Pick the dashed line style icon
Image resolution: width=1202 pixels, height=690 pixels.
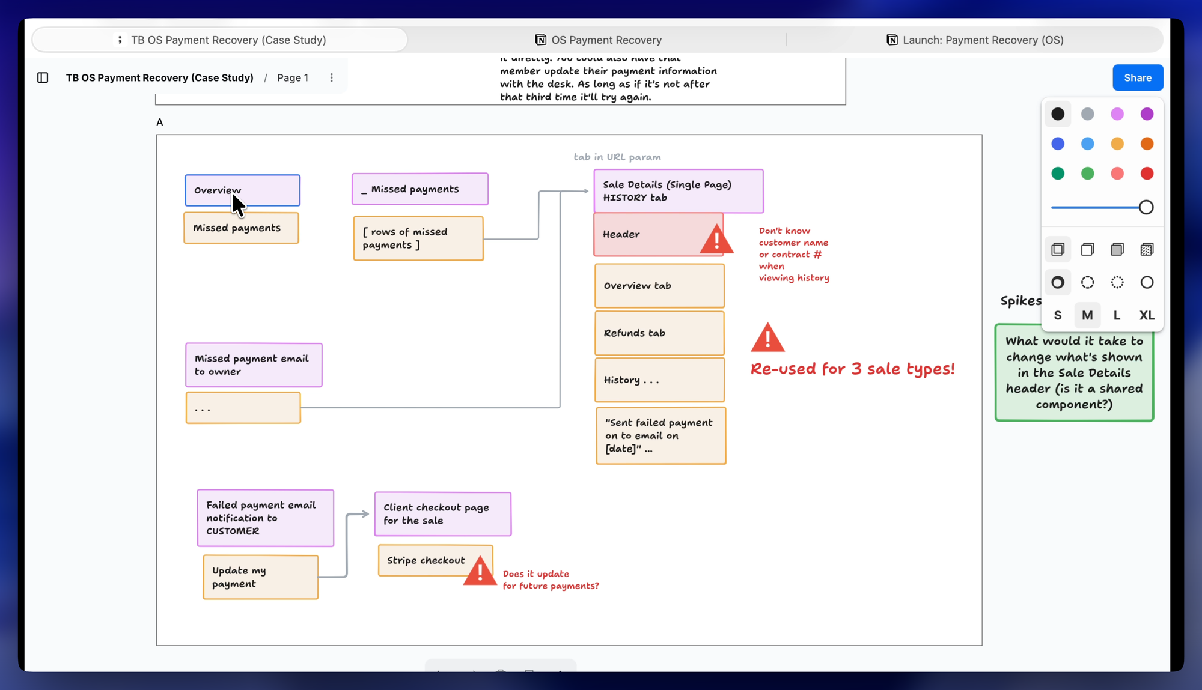click(1087, 282)
